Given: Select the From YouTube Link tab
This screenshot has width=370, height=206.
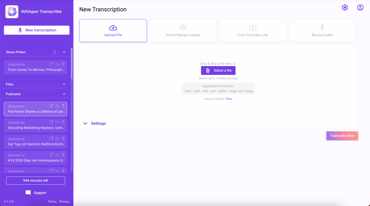Looking at the screenshot, I should coord(253,30).
